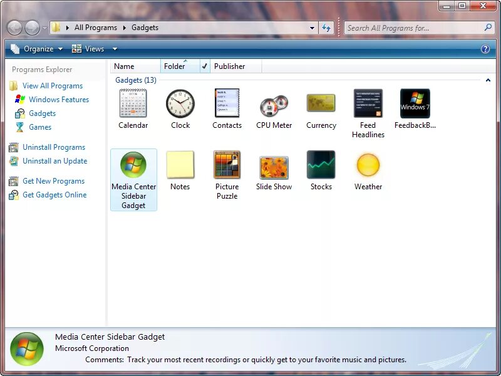Expand the arrow before All Programs
This screenshot has width=501, height=376.
pyautogui.click(x=68, y=28)
